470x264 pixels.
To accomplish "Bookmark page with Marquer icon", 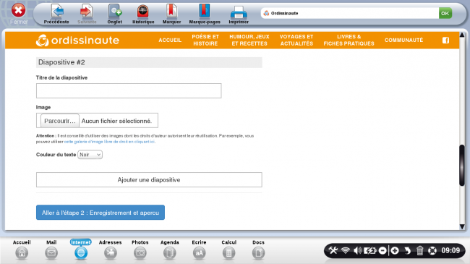I will (x=172, y=12).
